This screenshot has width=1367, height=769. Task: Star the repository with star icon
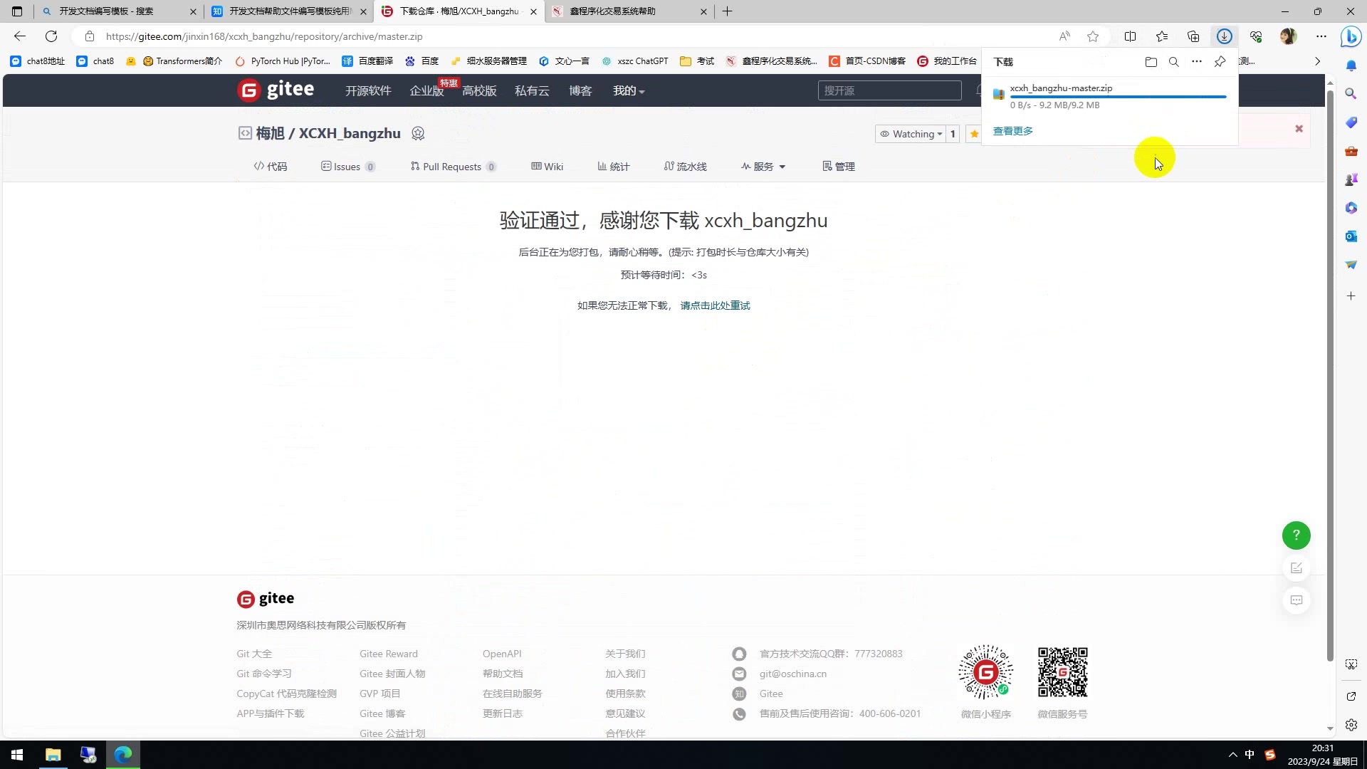pyautogui.click(x=974, y=134)
